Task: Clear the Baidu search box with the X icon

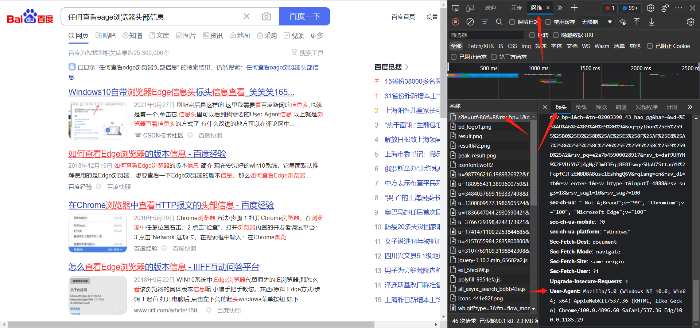Action: click(x=246, y=16)
